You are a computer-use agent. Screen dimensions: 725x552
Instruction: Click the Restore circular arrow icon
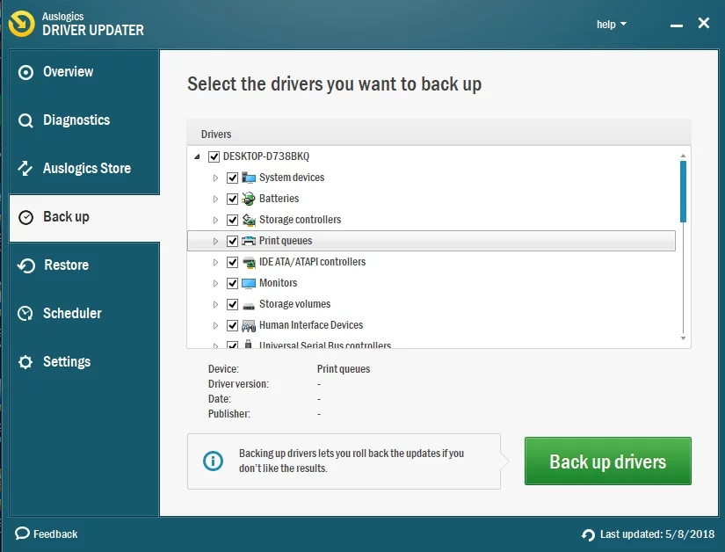pos(25,265)
